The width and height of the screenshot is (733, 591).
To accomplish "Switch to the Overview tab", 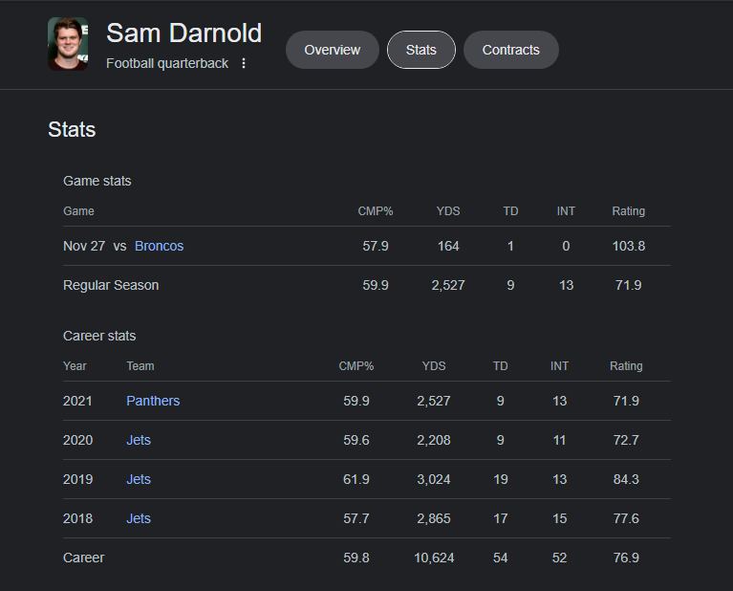I will pyautogui.click(x=333, y=50).
